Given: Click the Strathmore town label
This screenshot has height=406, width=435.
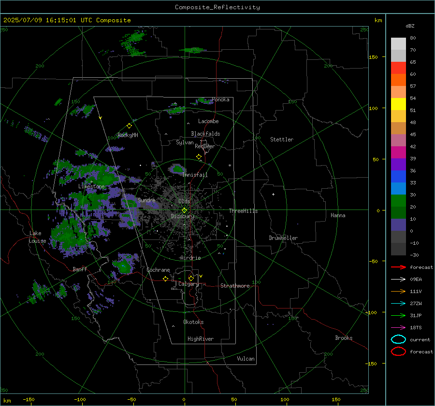Looking at the screenshot, I should click(x=235, y=286).
